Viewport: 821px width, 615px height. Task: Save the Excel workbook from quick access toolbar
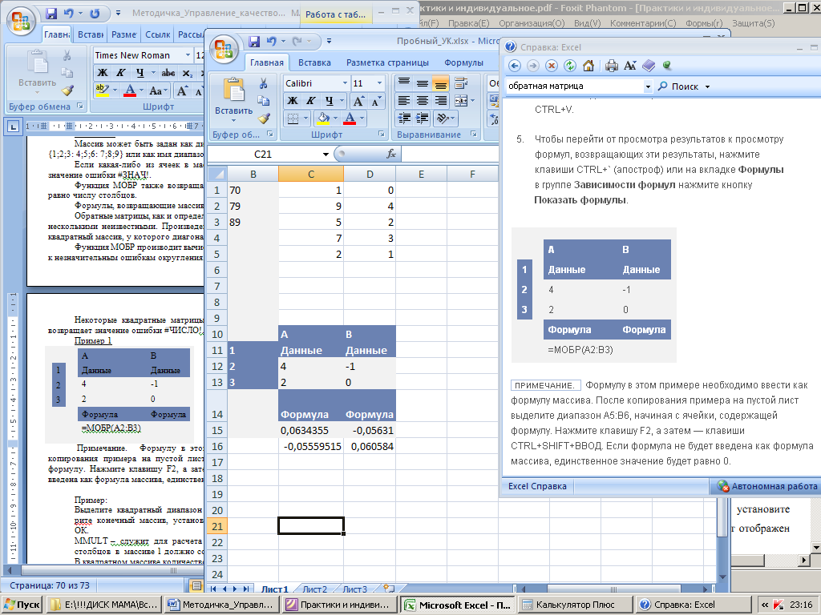coord(254,42)
